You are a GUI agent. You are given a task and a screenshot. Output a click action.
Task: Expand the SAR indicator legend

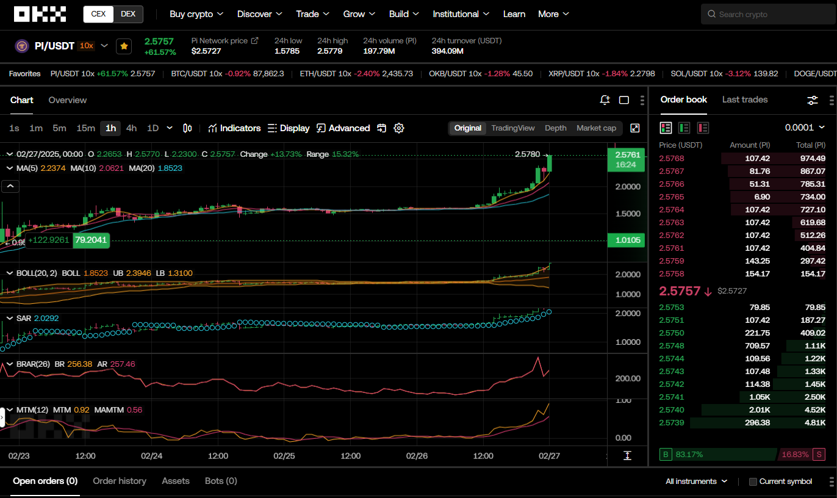[x=10, y=319]
